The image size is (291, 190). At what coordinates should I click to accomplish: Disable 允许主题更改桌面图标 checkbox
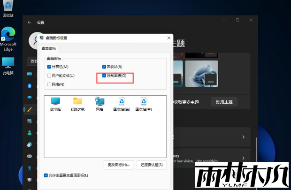(x=46, y=175)
